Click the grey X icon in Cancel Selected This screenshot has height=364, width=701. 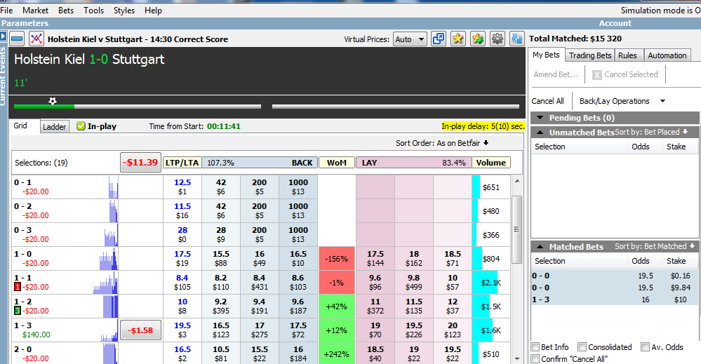pyautogui.click(x=597, y=75)
